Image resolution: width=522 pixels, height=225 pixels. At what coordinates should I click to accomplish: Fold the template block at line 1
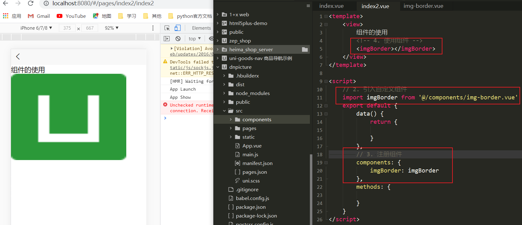326,16
